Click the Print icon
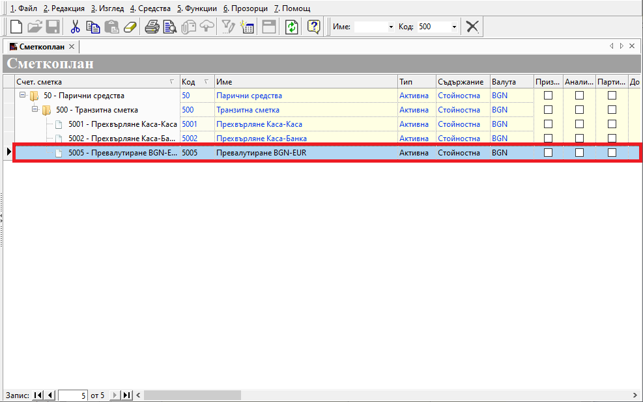Image resolution: width=643 pixels, height=402 pixels. (x=152, y=27)
